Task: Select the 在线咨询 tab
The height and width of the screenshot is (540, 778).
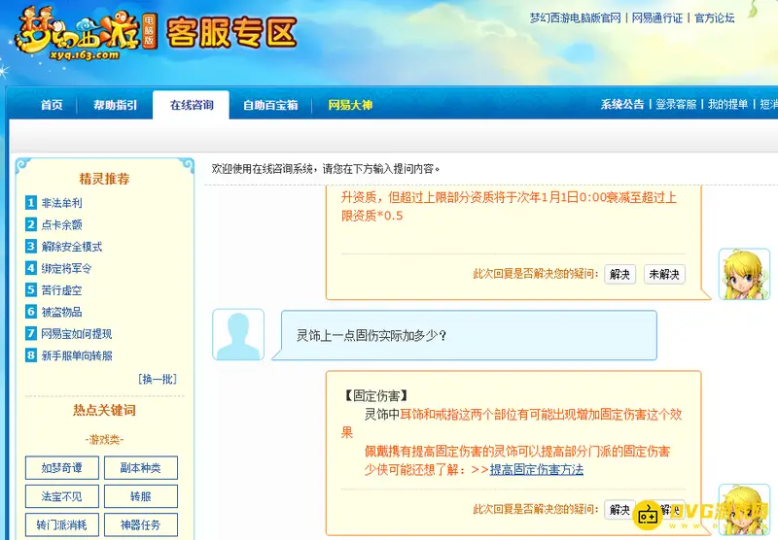Action: click(x=192, y=105)
